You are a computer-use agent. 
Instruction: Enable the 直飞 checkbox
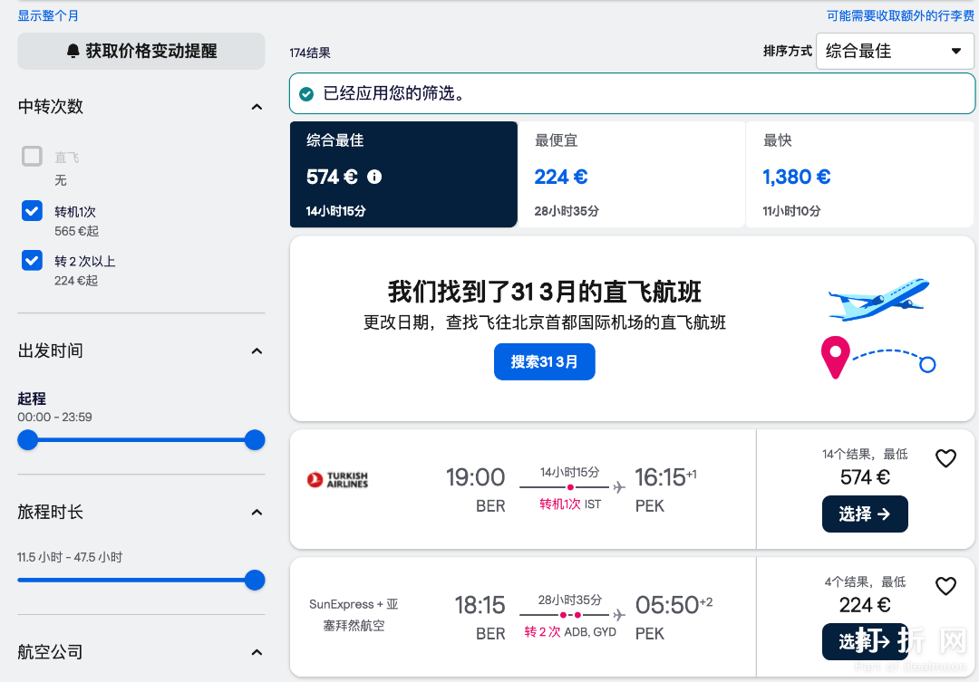31,156
